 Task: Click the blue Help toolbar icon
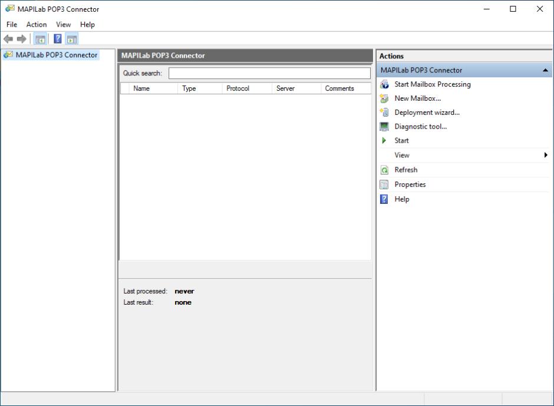tap(58, 39)
